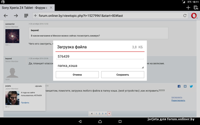Open the Opera menu logo
This screenshot has width=200, height=125.
(194, 16)
